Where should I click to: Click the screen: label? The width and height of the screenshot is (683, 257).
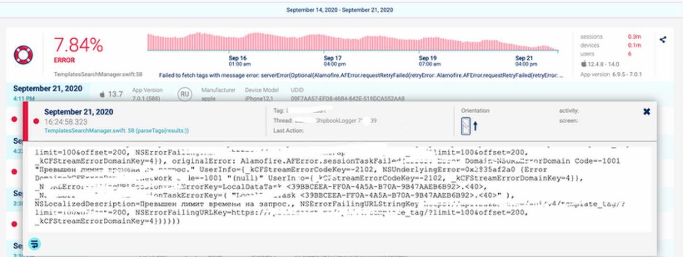(568, 121)
